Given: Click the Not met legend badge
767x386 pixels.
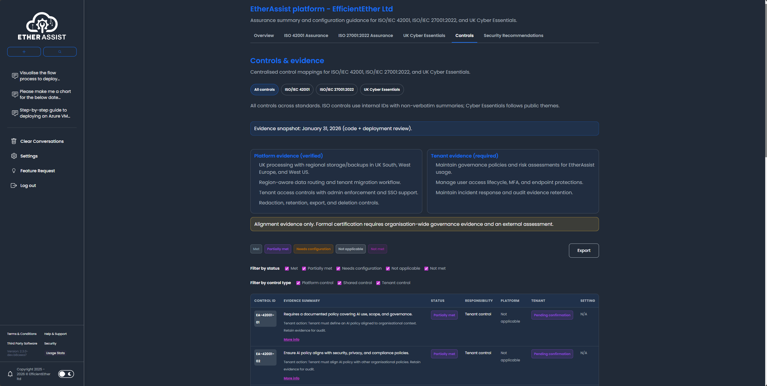Looking at the screenshot, I should click(377, 249).
